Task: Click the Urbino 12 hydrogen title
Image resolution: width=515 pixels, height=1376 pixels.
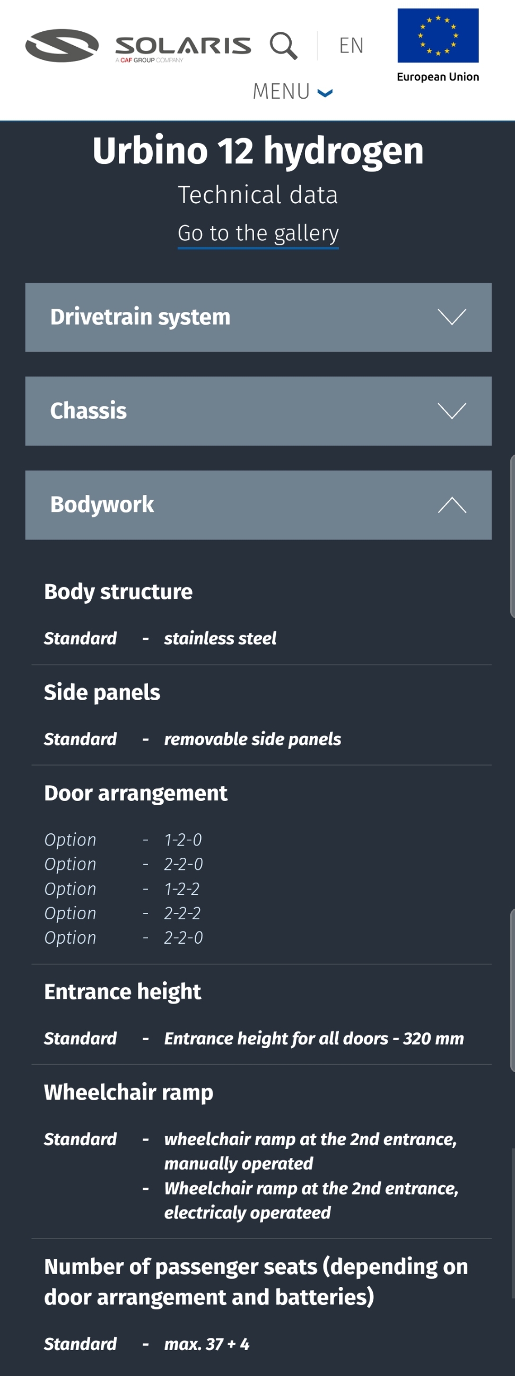Action: (258, 150)
